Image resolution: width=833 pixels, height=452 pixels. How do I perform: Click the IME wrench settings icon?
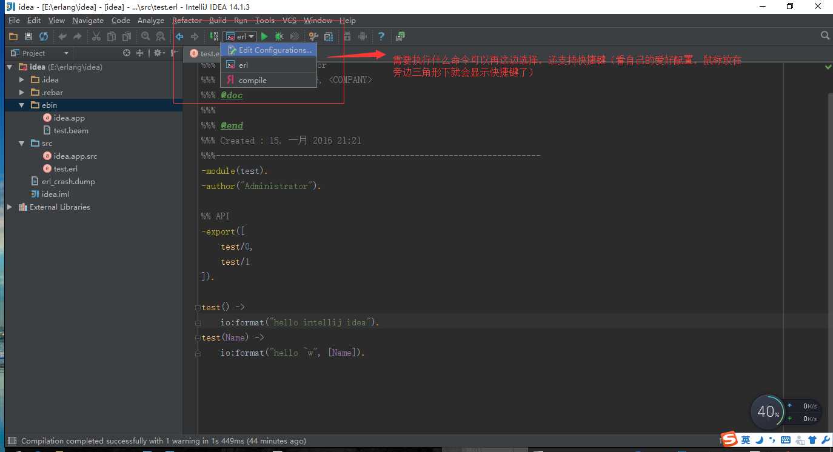point(825,440)
